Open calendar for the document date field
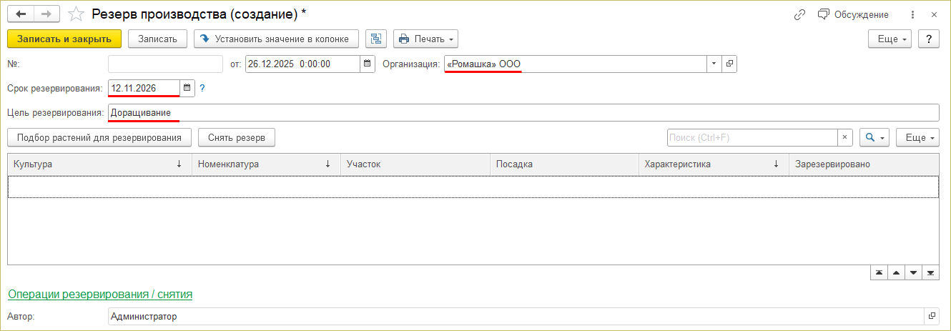This screenshot has width=951, height=331. [368, 64]
